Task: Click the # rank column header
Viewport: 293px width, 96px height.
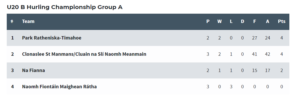Action: point(12,21)
